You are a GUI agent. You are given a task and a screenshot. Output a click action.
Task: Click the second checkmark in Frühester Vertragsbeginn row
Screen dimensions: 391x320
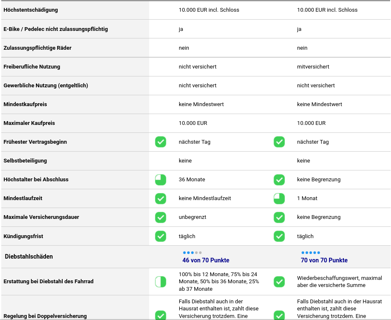click(x=279, y=142)
